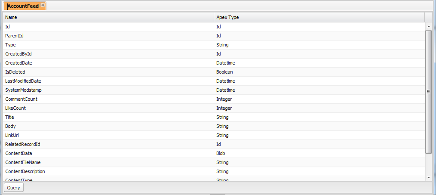Sort by the Apex Type column header
The image size is (436, 195).
[319, 17]
